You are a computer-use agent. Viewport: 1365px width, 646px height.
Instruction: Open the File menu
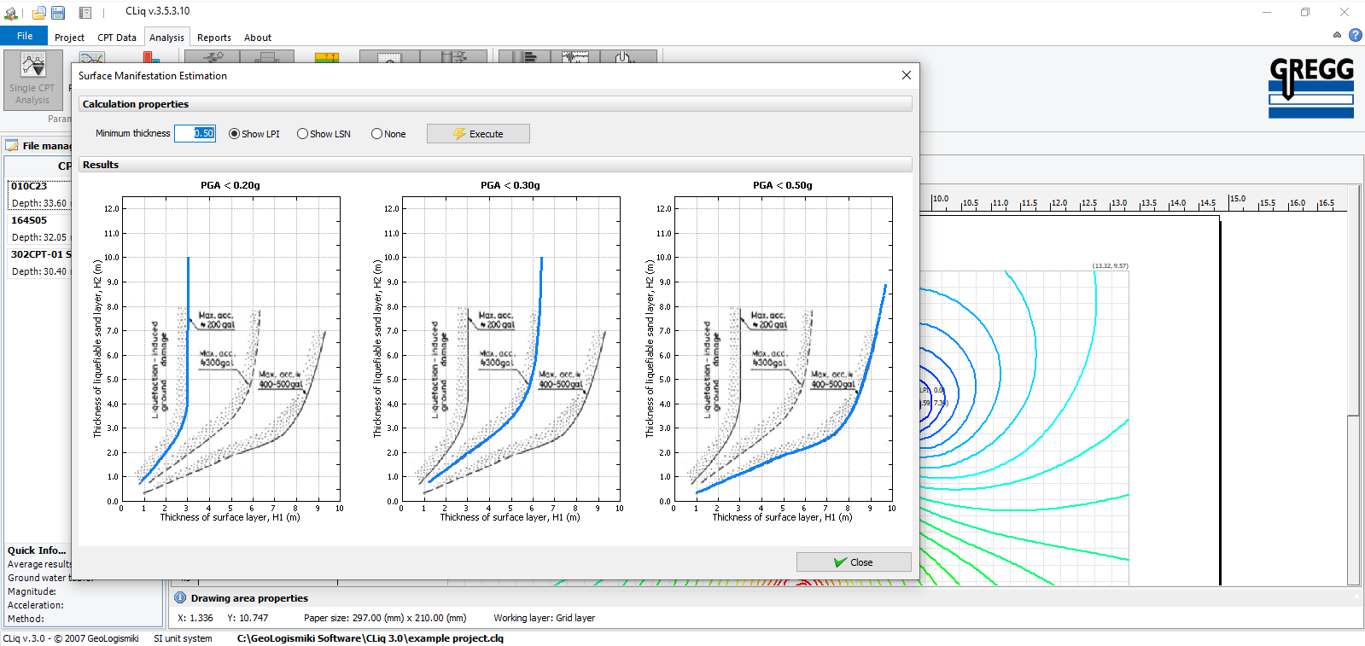tap(25, 36)
